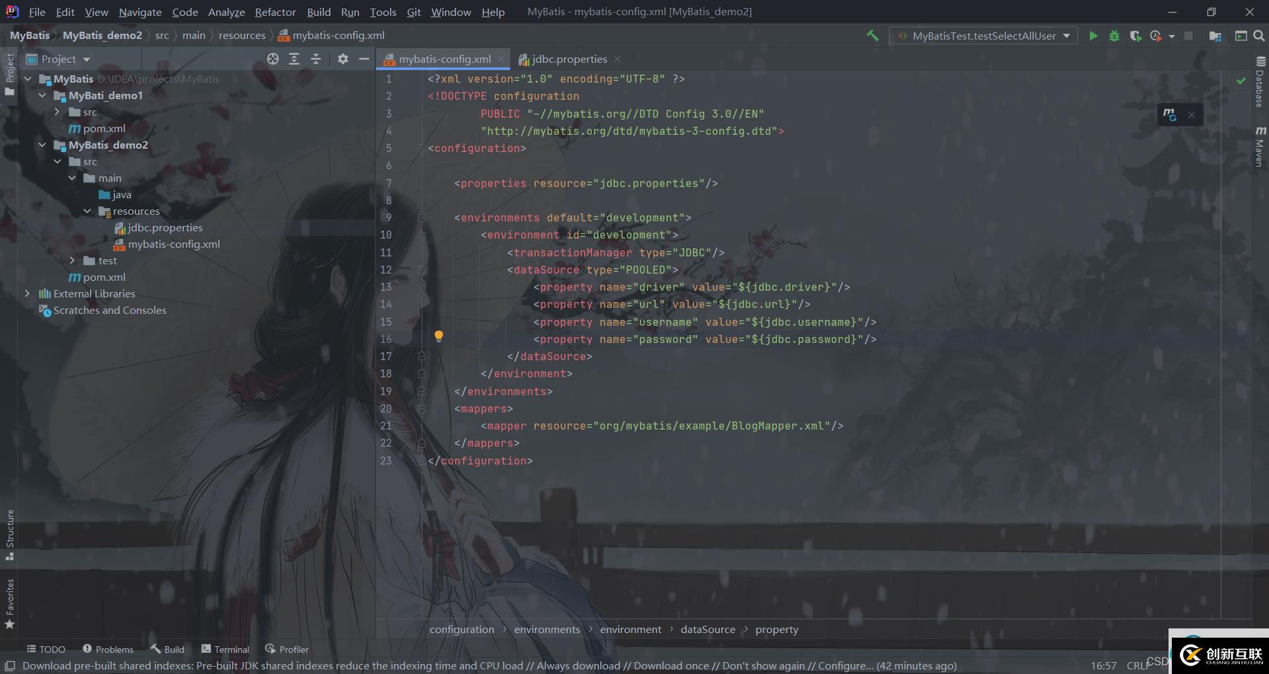Open the Maven tool window
This screenshot has width=1269, height=674.
click(1260, 145)
